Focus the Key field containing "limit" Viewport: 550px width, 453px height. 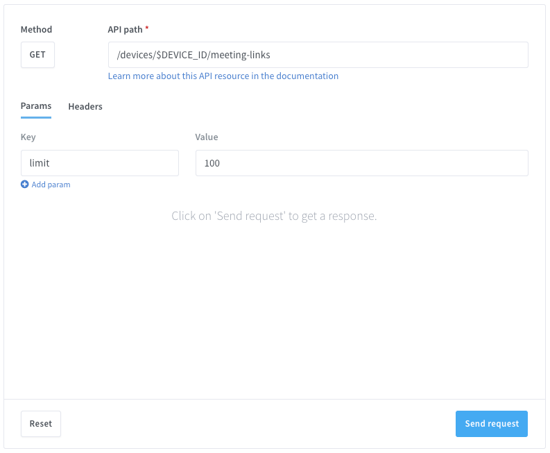pos(100,163)
